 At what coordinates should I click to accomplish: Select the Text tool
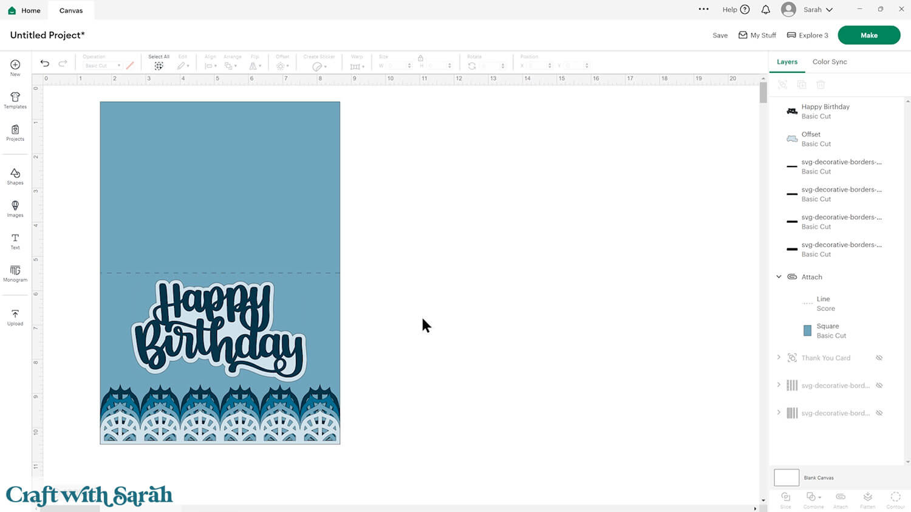(x=15, y=241)
